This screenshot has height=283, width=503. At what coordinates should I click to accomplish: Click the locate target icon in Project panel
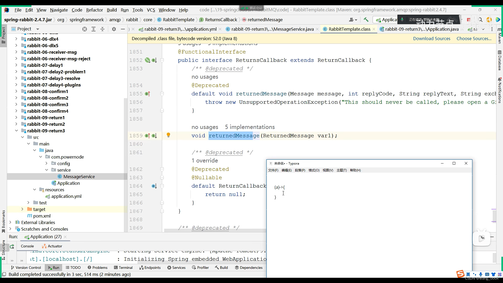coord(84,29)
